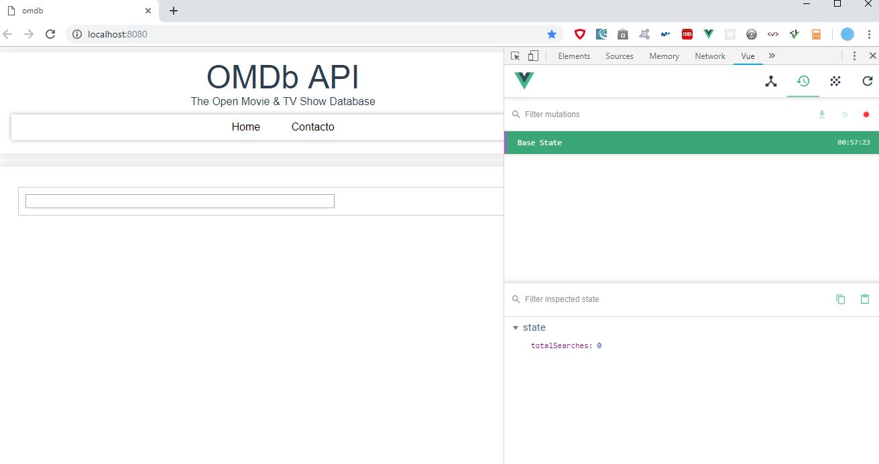879x464 pixels.
Task: Select the Vue DevTools tab
Action: pyautogui.click(x=748, y=56)
